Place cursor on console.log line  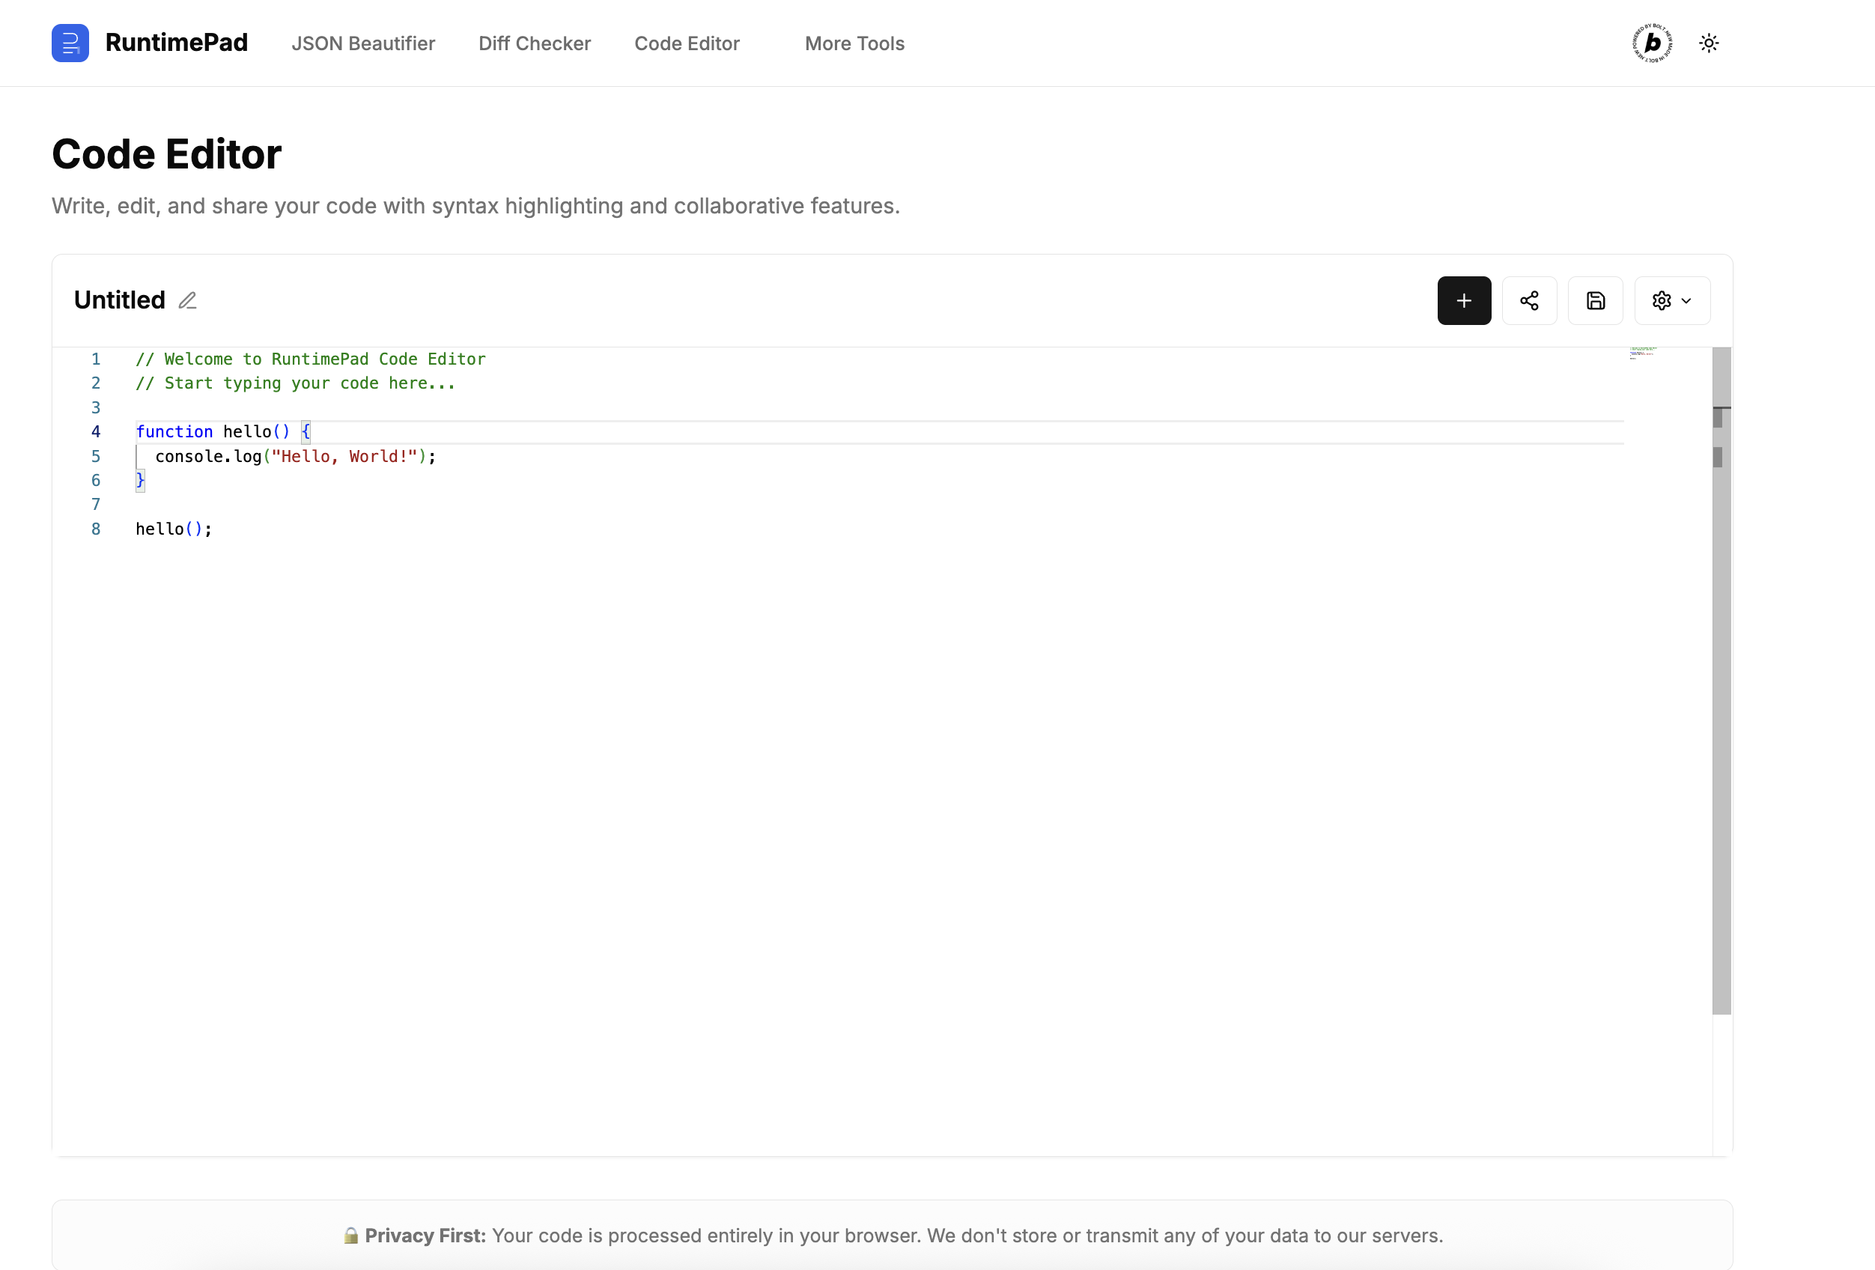pyautogui.click(x=294, y=457)
